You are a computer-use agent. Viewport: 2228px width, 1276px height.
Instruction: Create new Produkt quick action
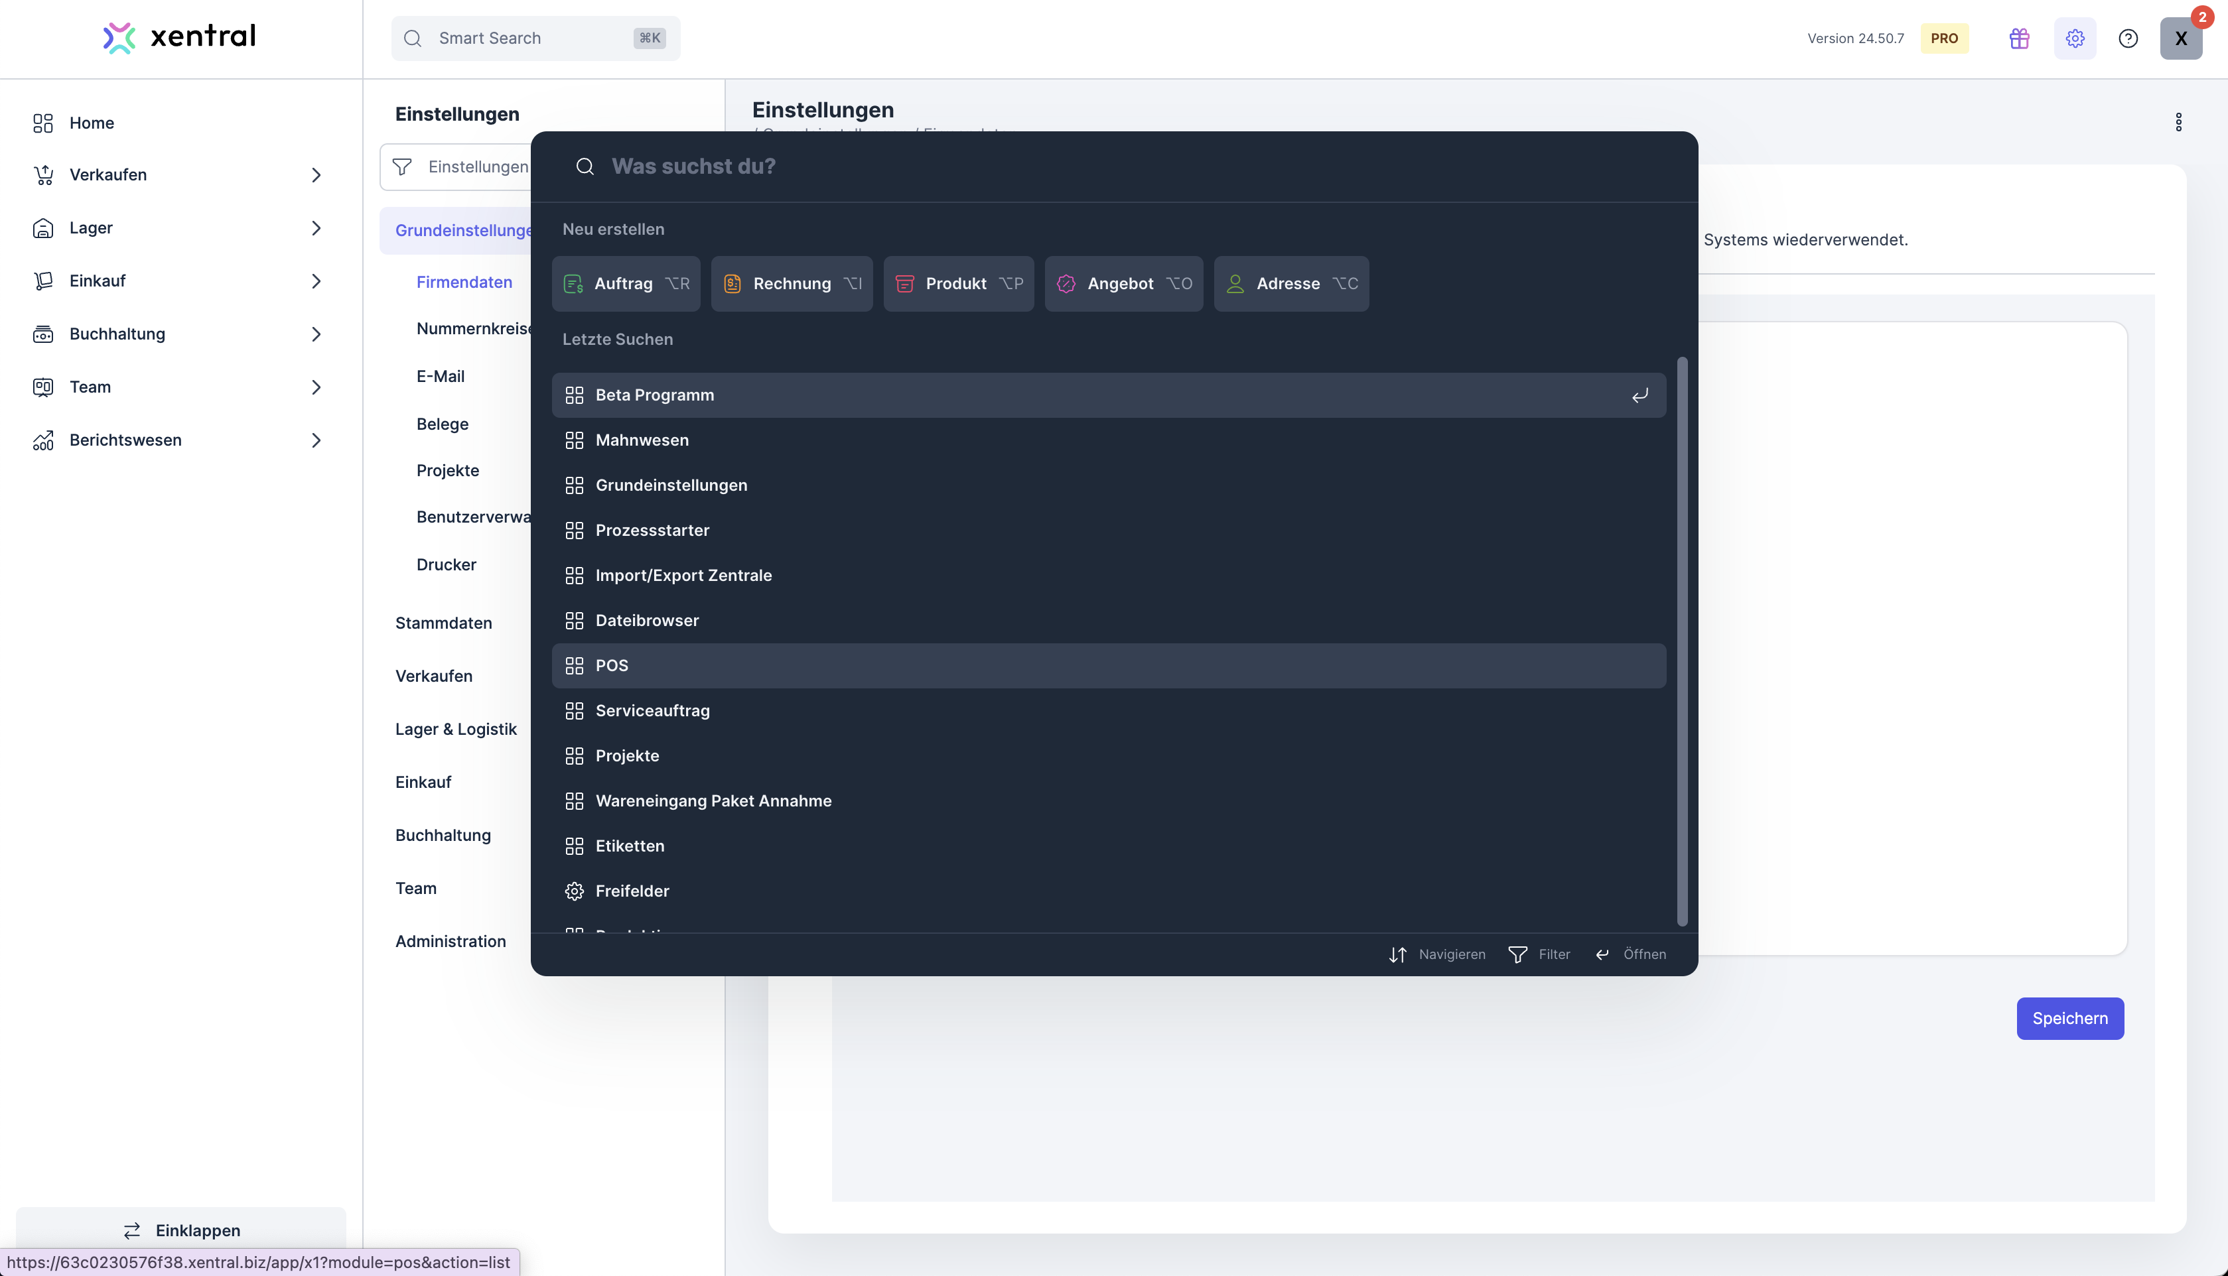pyautogui.click(x=958, y=284)
